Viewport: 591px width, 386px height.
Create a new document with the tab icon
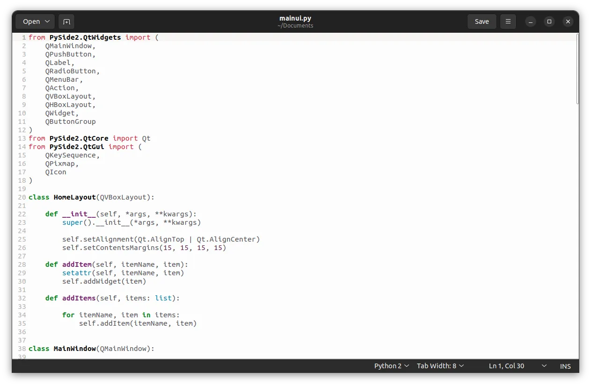tap(66, 21)
